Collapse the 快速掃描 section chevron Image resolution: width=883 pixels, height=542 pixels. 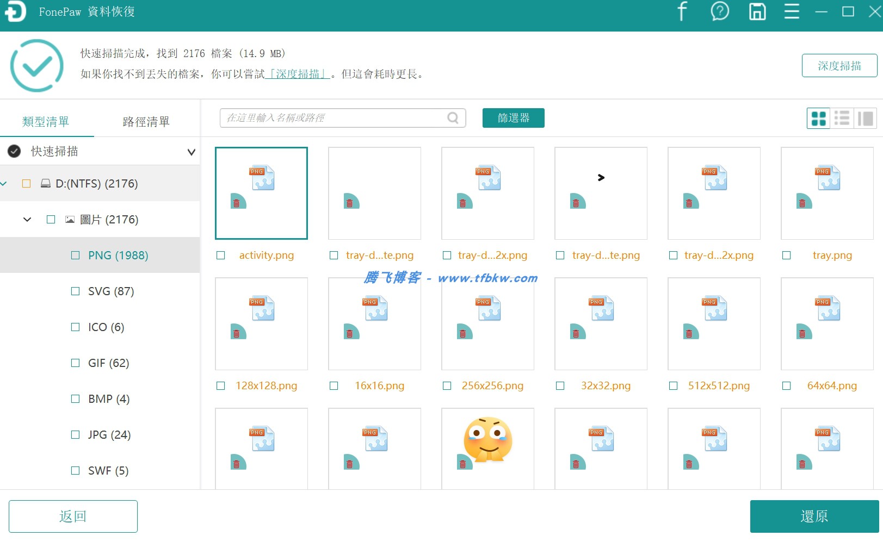pyautogui.click(x=190, y=152)
